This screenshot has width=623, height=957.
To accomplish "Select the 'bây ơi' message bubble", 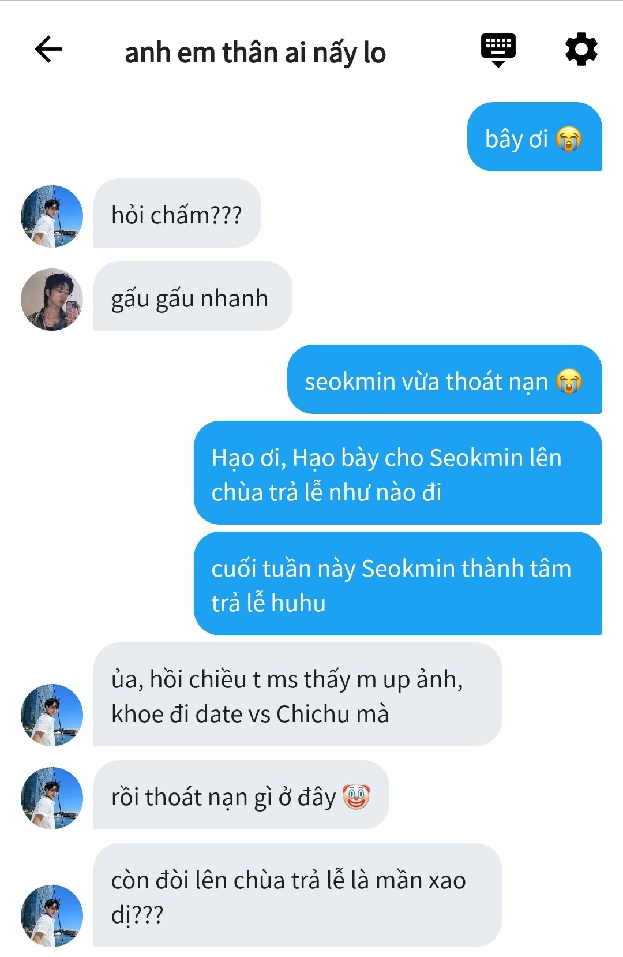I will [534, 137].
